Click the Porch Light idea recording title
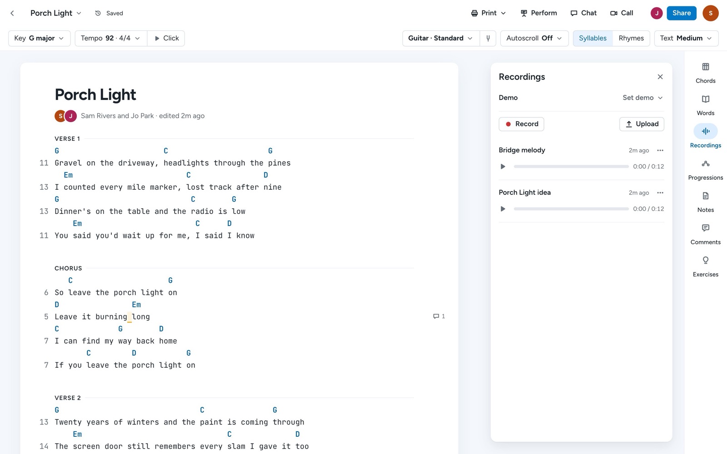The image size is (727, 454). (x=524, y=192)
